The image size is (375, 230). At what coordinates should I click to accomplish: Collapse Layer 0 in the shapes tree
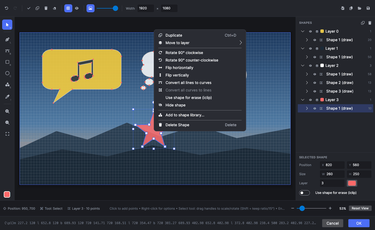[x=303, y=31]
